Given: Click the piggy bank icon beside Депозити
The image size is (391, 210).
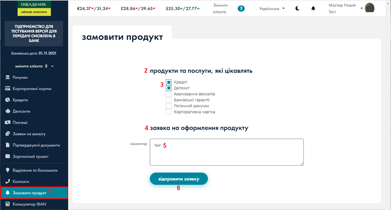Looking at the screenshot, I should 8,111.
